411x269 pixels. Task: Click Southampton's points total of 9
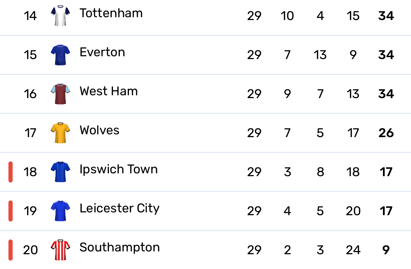(x=386, y=250)
